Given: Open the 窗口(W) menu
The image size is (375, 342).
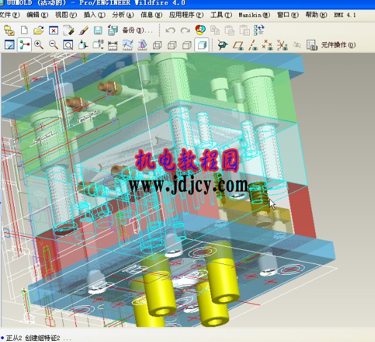Looking at the screenshot, I should coord(288,15).
